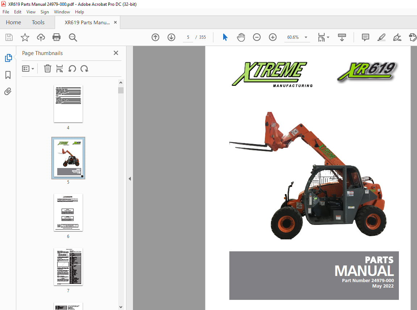Open the File menu
417x310 pixels.
6,12
